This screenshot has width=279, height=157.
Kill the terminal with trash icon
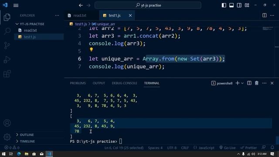257,83
